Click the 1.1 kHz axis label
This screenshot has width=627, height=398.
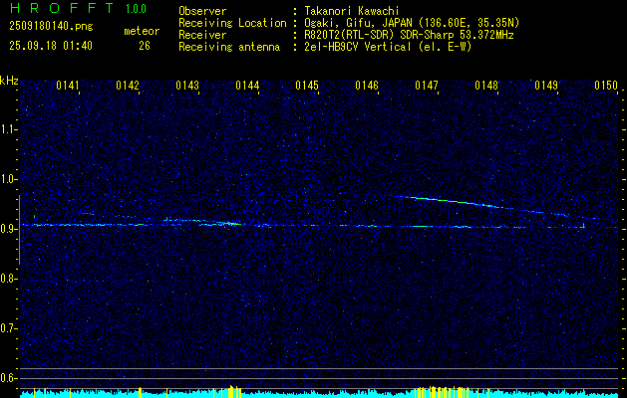9,129
